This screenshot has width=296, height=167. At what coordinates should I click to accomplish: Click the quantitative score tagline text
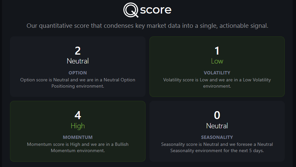tap(147, 26)
